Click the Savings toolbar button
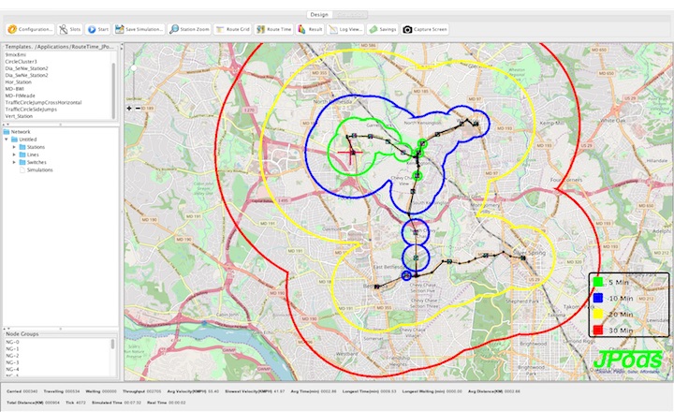Viewport: 674px width, 412px height. click(x=384, y=29)
